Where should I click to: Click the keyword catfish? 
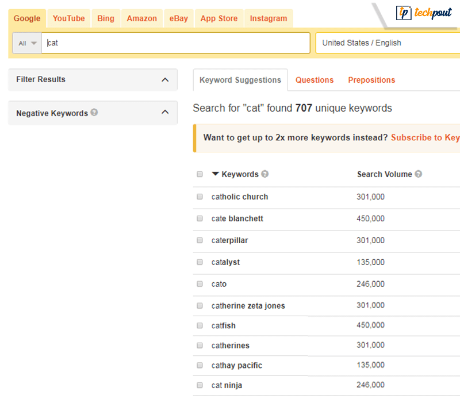tap(223, 325)
